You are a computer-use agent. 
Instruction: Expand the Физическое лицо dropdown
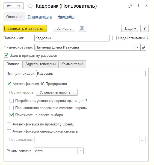click(x=137, y=47)
